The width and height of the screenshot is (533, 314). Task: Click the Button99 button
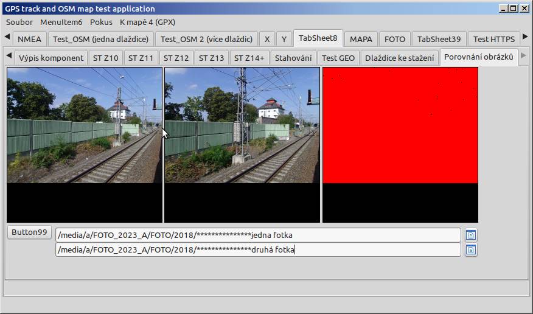(x=29, y=232)
